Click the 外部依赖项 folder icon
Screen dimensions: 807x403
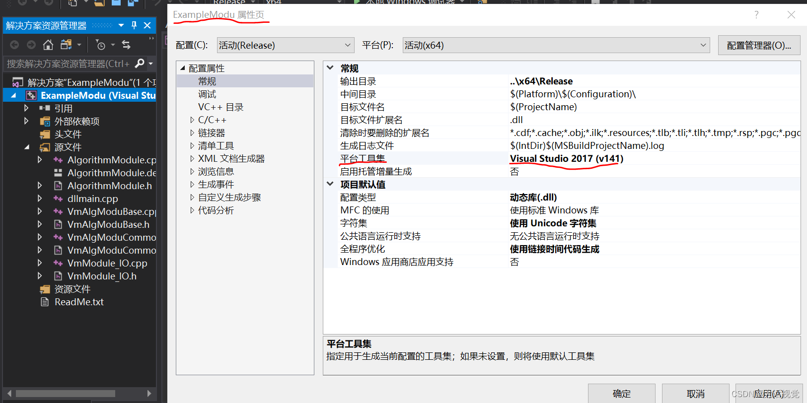pos(45,121)
